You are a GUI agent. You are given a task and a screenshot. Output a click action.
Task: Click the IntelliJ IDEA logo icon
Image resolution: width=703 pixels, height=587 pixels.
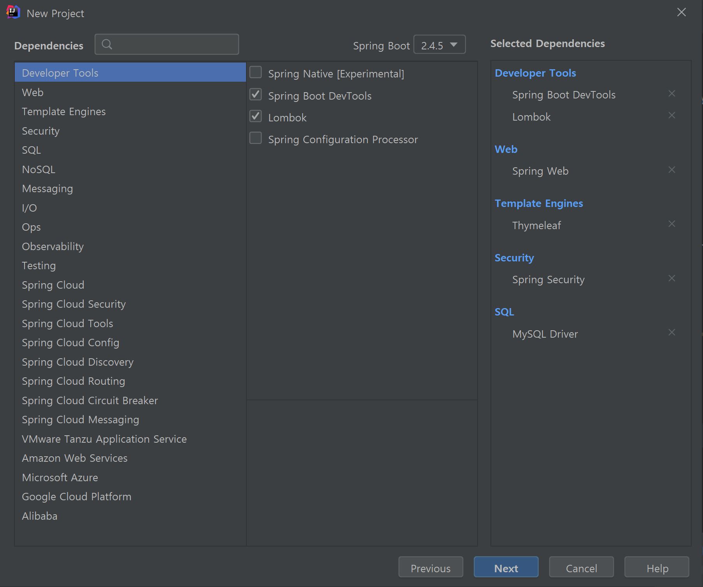coord(13,12)
